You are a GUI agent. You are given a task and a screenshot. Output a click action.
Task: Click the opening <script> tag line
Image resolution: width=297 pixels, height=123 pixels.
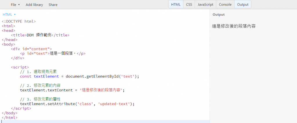click(20, 67)
